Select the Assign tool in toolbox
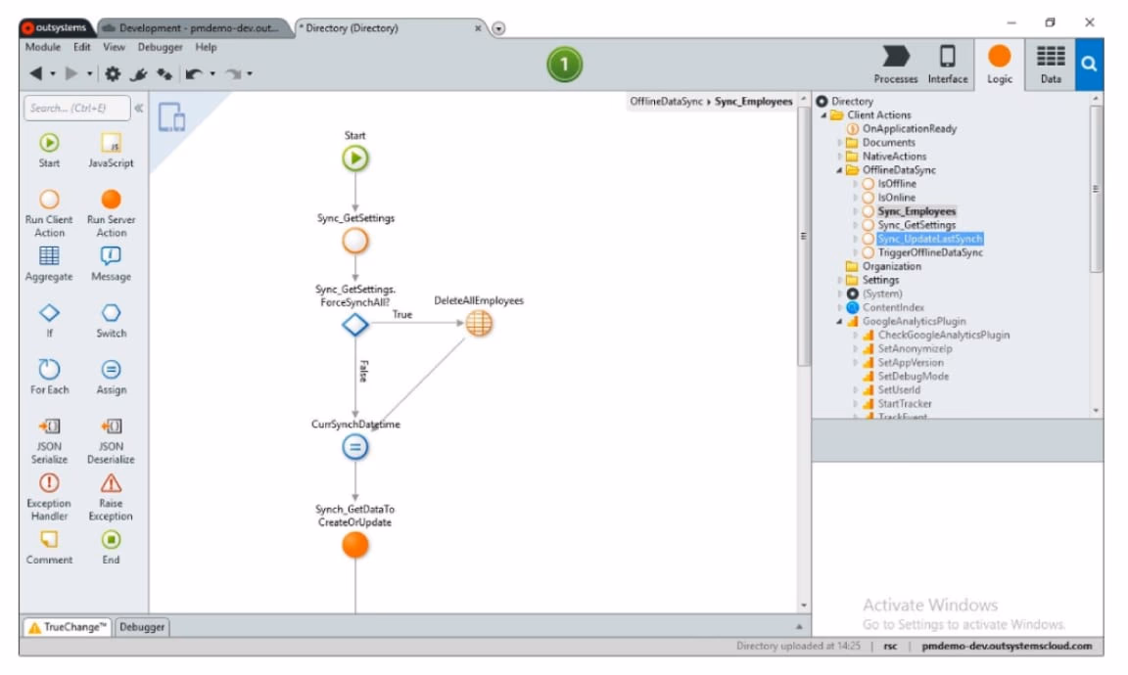The width and height of the screenshot is (1128, 675). (111, 377)
